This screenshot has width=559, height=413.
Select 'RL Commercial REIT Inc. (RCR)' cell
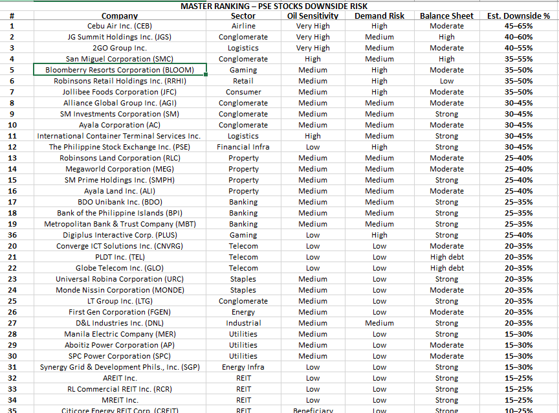tap(120, 390)
